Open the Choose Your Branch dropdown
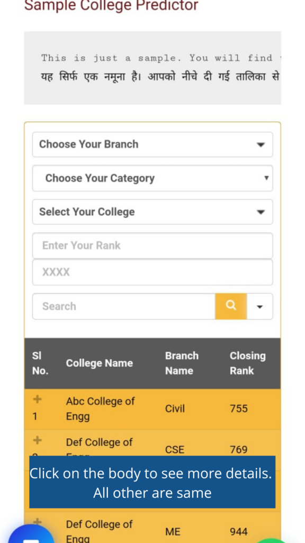The width and height of the screenshot is (305, 543). click(152, 144)
